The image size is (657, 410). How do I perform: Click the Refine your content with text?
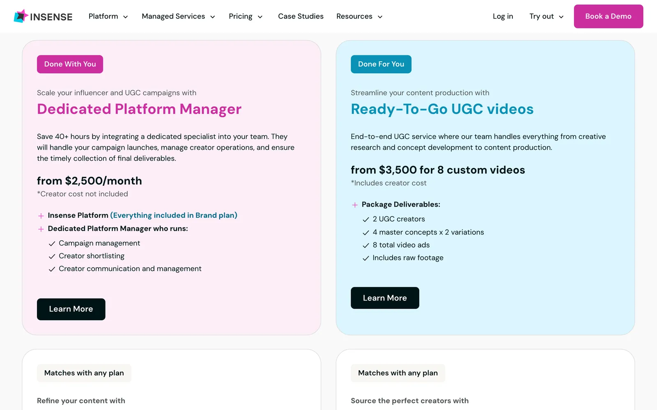tap(81, 401)
